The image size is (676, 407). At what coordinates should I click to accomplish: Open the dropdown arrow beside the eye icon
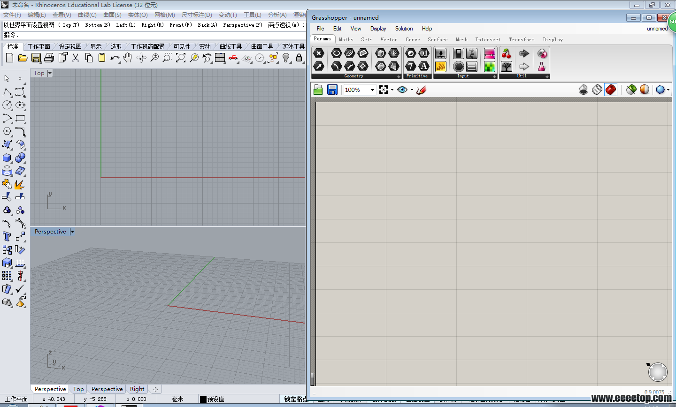412,90
